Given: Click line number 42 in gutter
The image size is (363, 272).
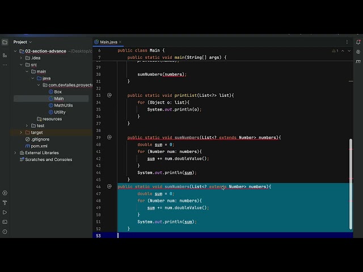Looking at the screenshot, I should click(98, 159).
